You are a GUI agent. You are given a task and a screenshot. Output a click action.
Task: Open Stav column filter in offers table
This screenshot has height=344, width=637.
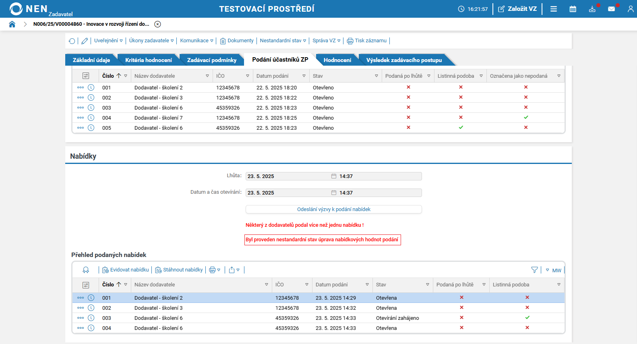click(x=427, y=284)
